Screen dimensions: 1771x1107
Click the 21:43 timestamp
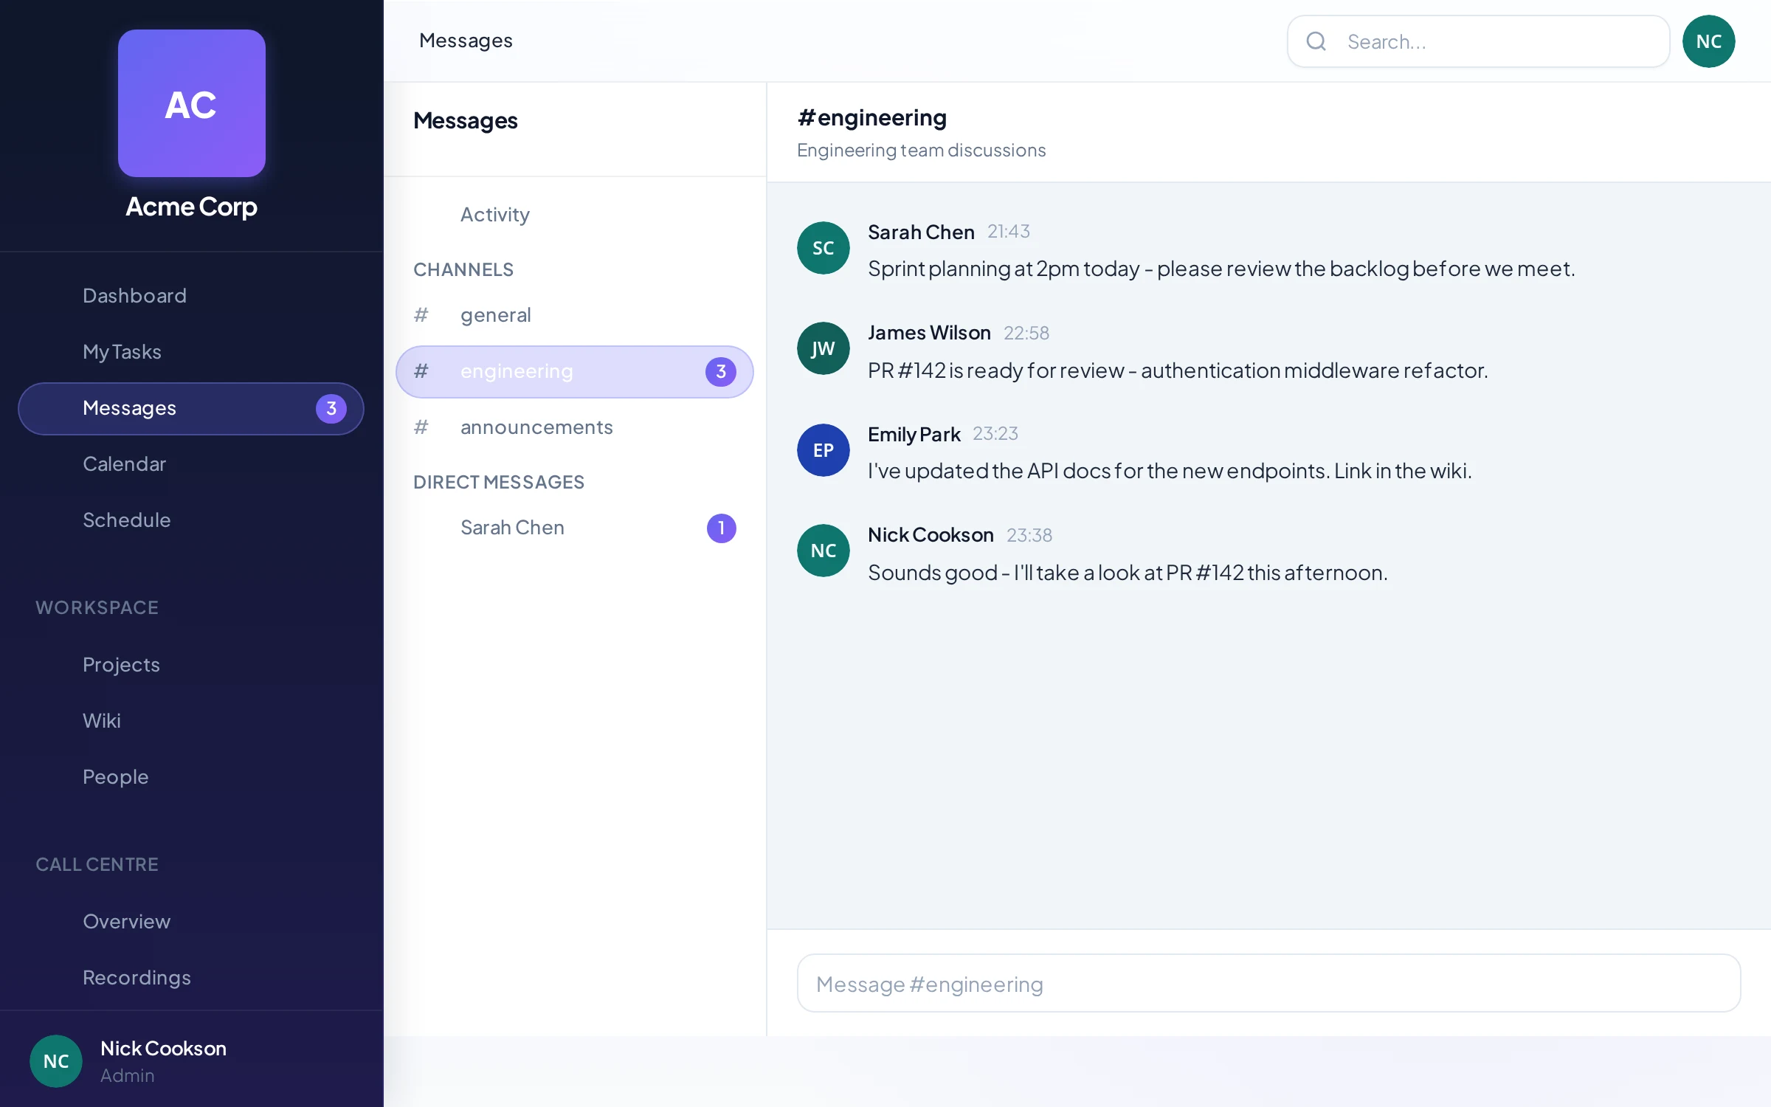[x=1009, y=232]
